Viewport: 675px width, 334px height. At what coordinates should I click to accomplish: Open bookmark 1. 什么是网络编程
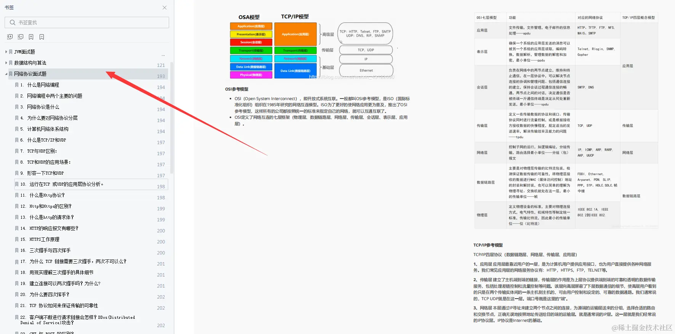click(40, 85)
